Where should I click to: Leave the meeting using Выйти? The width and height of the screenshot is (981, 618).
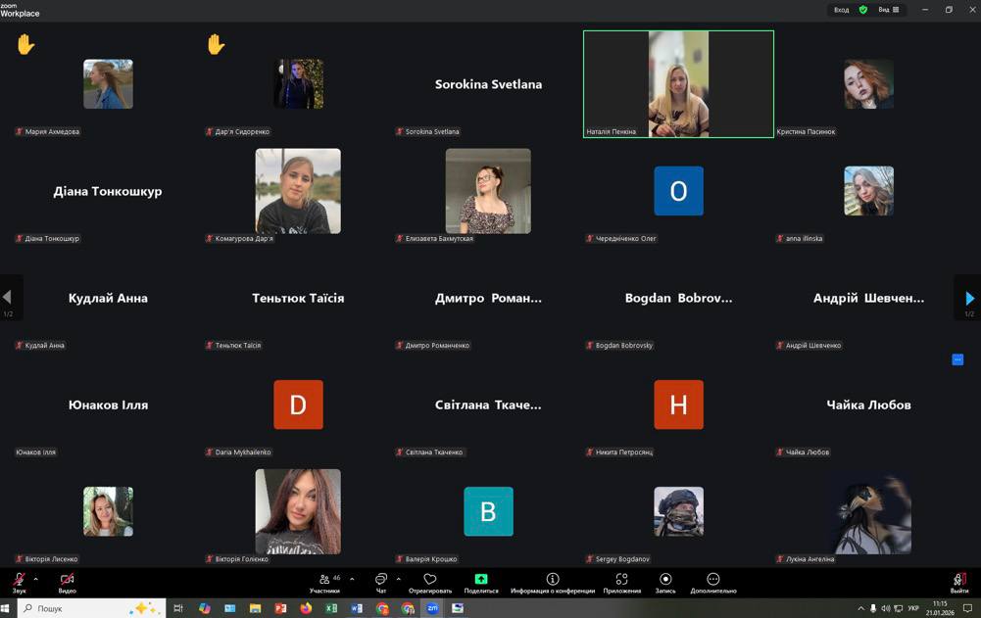pos(958,580)
